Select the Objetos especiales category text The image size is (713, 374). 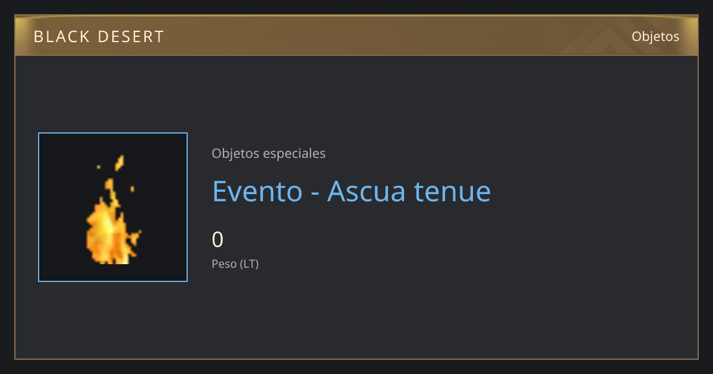(269, 153)
